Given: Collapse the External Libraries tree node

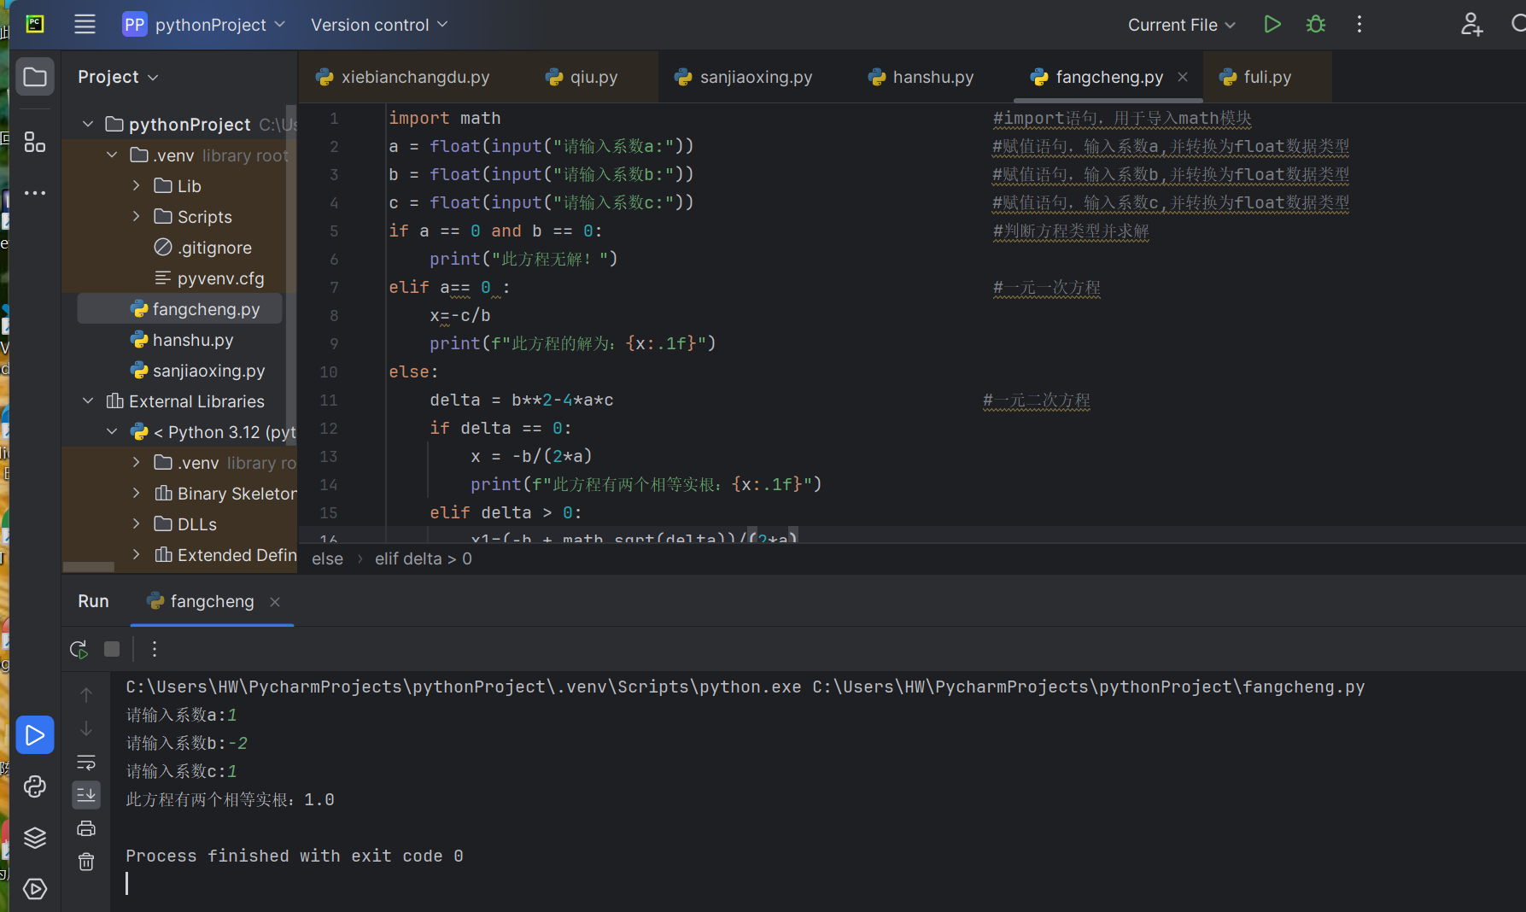Looking at the screenshot, I should (87, 400).
